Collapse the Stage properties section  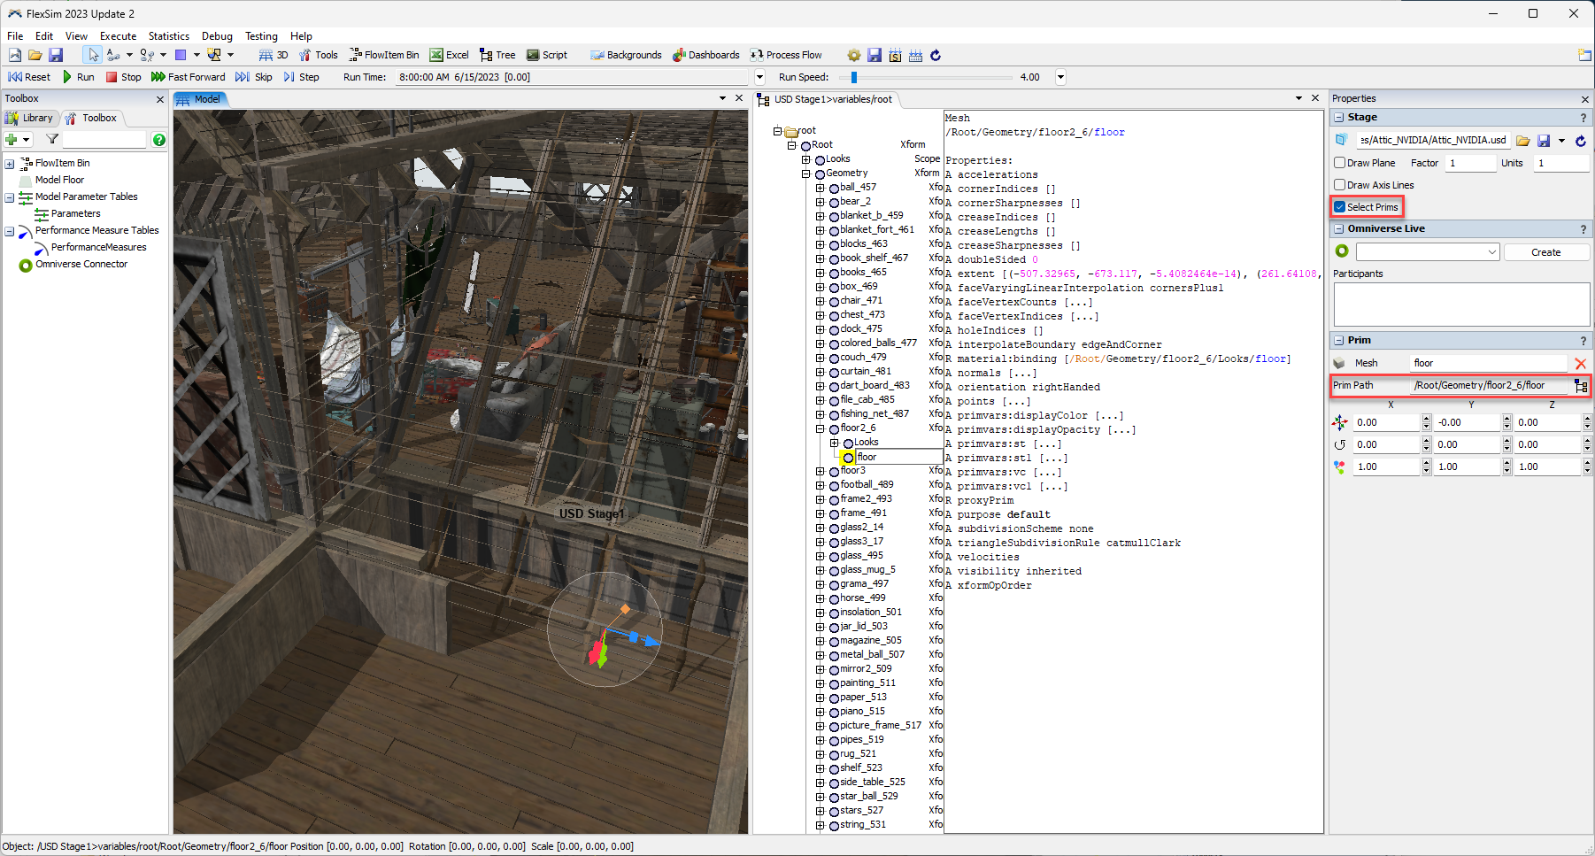1339,118
